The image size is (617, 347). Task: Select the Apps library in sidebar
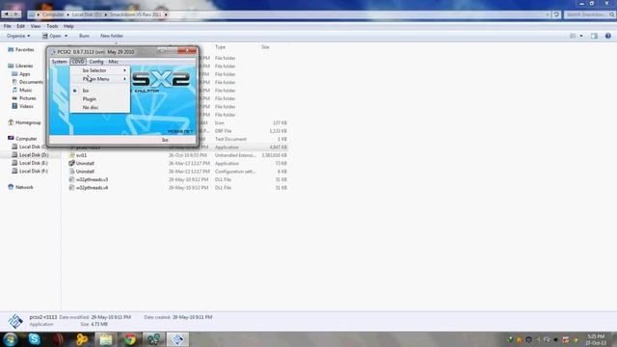pyautogui.click(x=25, y=74)
